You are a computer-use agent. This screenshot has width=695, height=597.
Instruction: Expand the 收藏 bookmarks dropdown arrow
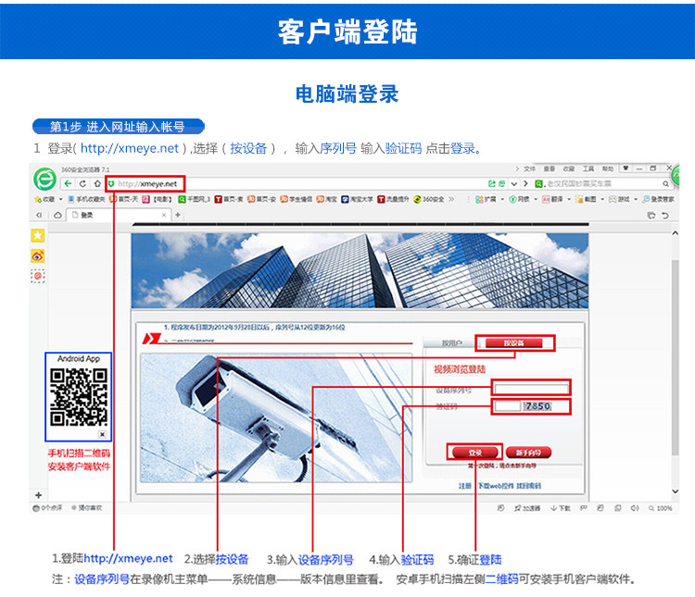click(61, 199)
